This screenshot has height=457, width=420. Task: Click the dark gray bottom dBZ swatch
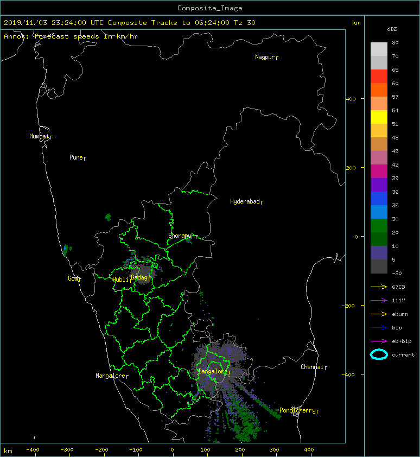click(x=379, y=266)
